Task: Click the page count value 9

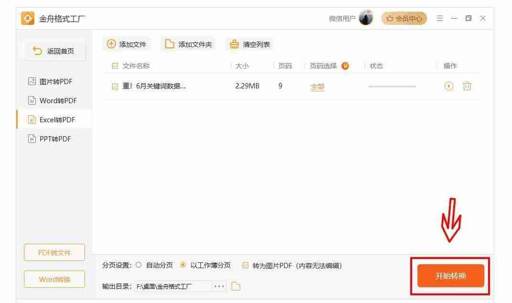Action: (280, 86)
